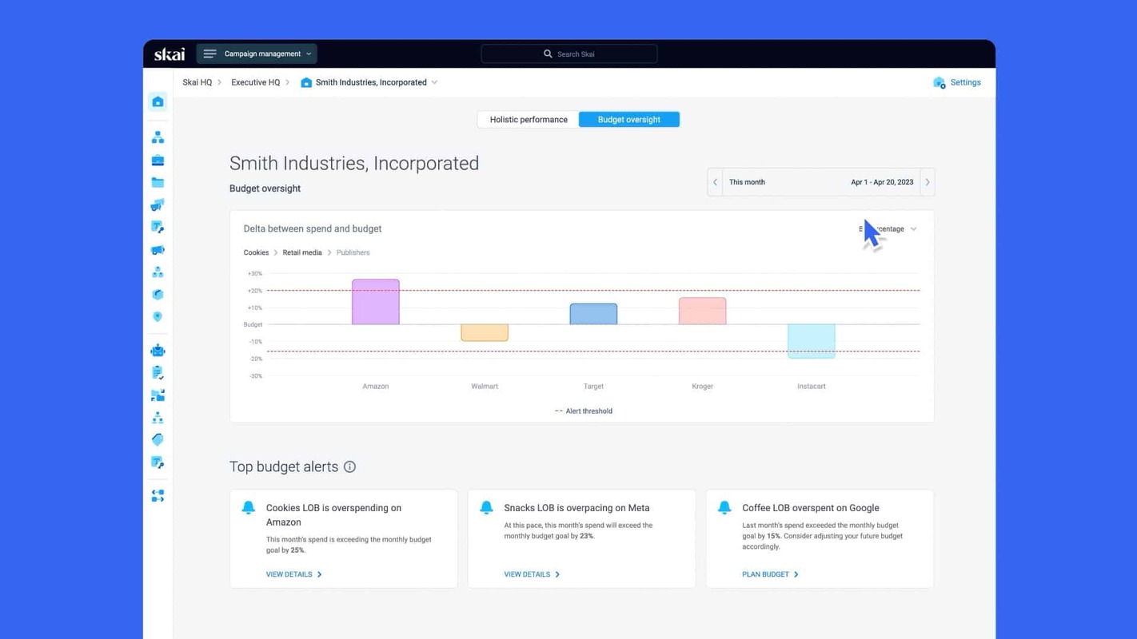Open the automation robot icon in sidebar

coord(158,350)
